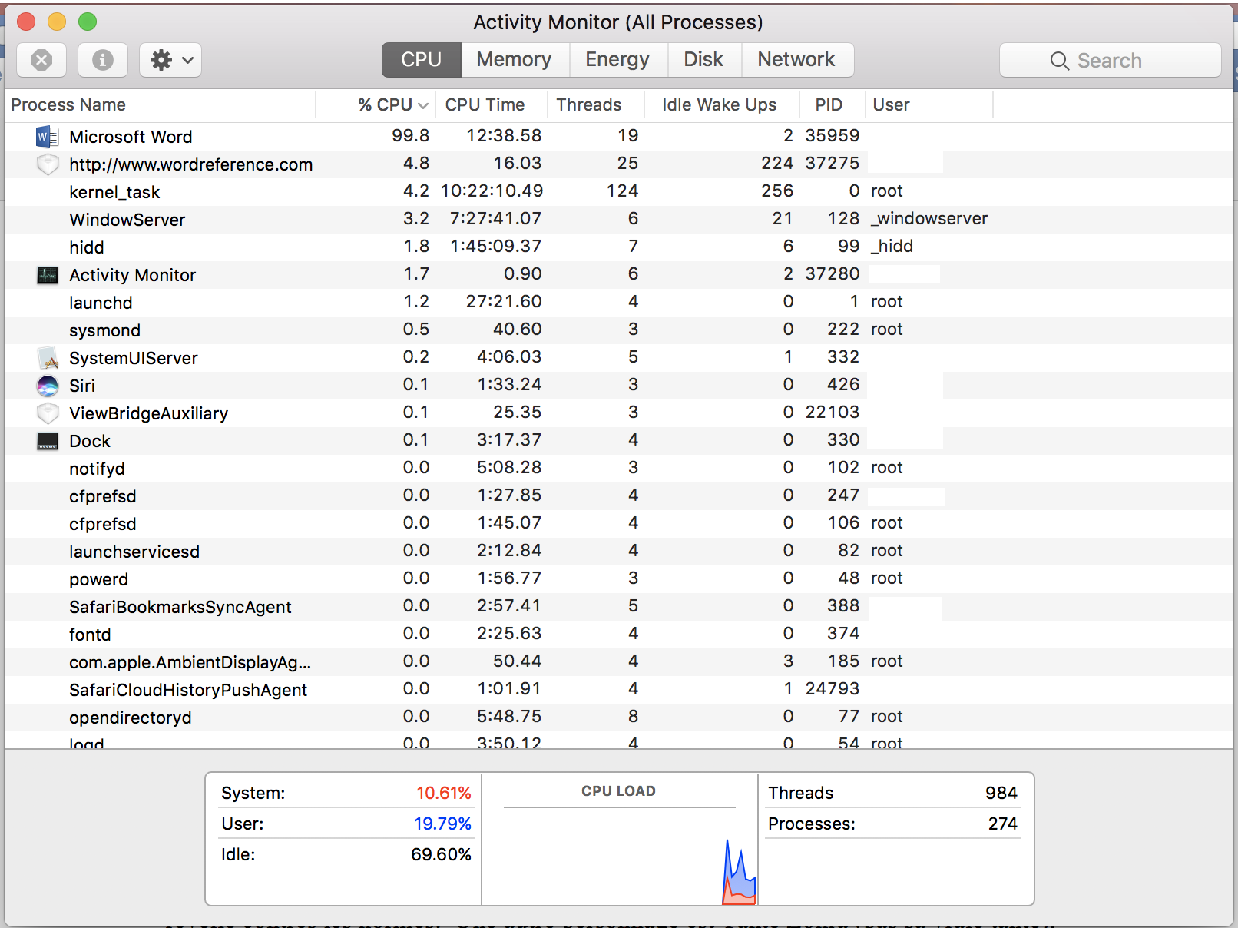
Task: Select the Microsoft Word icon in list
Action: (48, 137)
